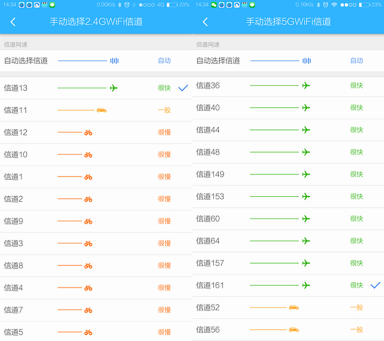Tap the 很快 label on 信道44
The width and height of the screenshot is (384, 341).
pyautogui.click(x=356, y=130)
